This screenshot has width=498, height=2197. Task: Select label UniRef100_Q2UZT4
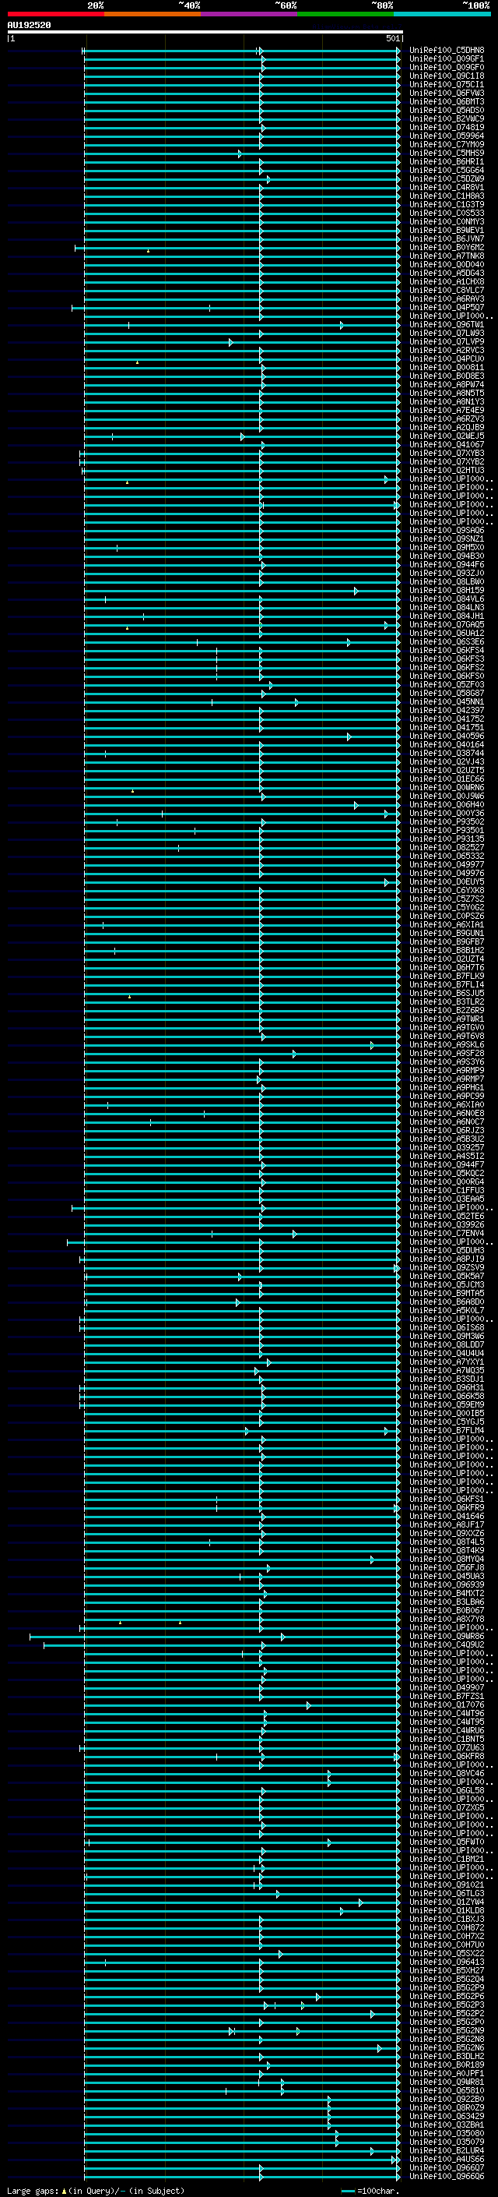point(447,959)
